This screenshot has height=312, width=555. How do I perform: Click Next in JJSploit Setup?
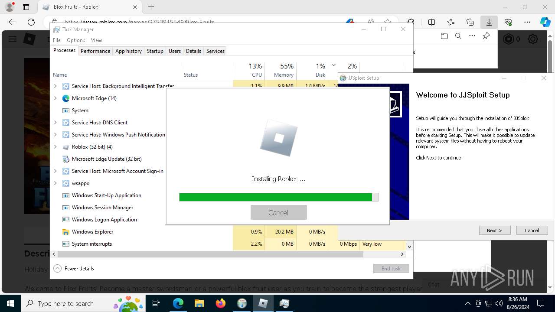495,231
